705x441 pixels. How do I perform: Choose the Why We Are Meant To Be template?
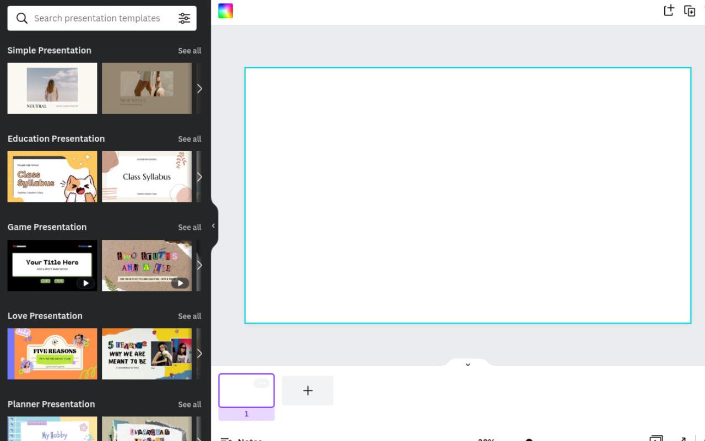click(147, 353)
